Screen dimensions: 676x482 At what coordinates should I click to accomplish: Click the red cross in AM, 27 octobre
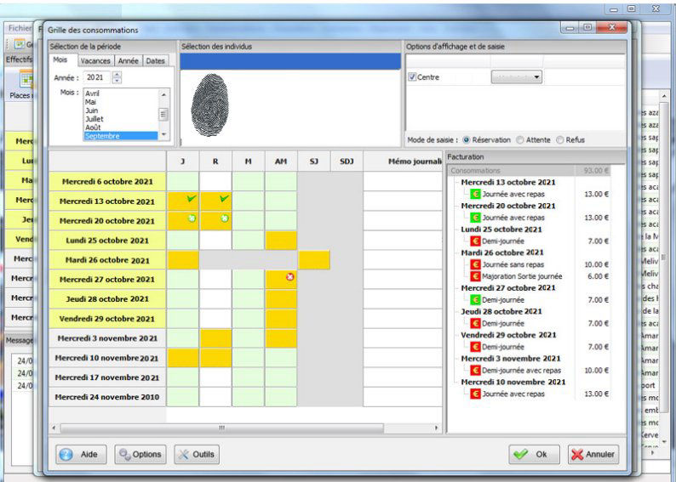pos(289,277)
